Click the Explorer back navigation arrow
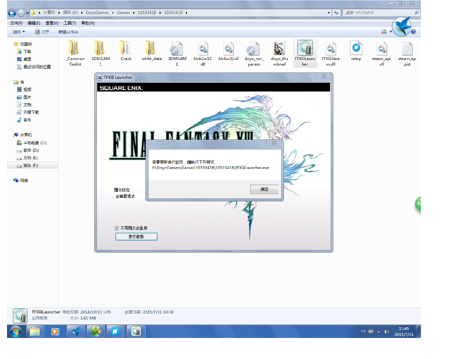 (12, 13)
